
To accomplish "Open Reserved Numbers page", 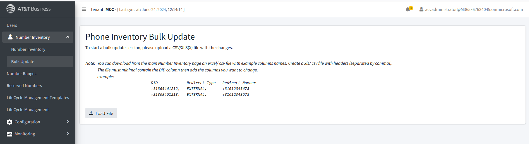I will [24, 85].
